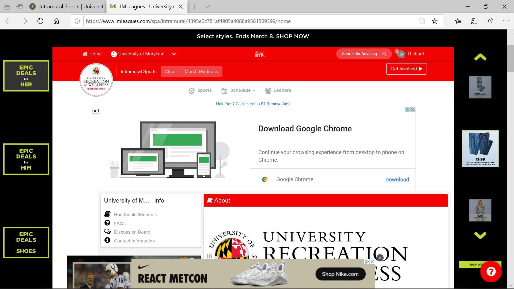This screenshot has height=289, width=514.
Task: Open the reading view book icon
Action: tap(422, 21)
